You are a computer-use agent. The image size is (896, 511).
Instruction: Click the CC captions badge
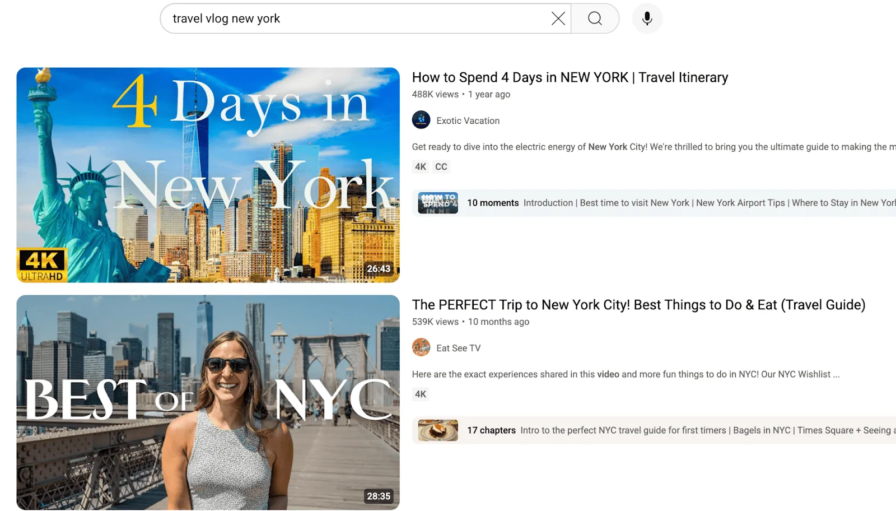441,167
